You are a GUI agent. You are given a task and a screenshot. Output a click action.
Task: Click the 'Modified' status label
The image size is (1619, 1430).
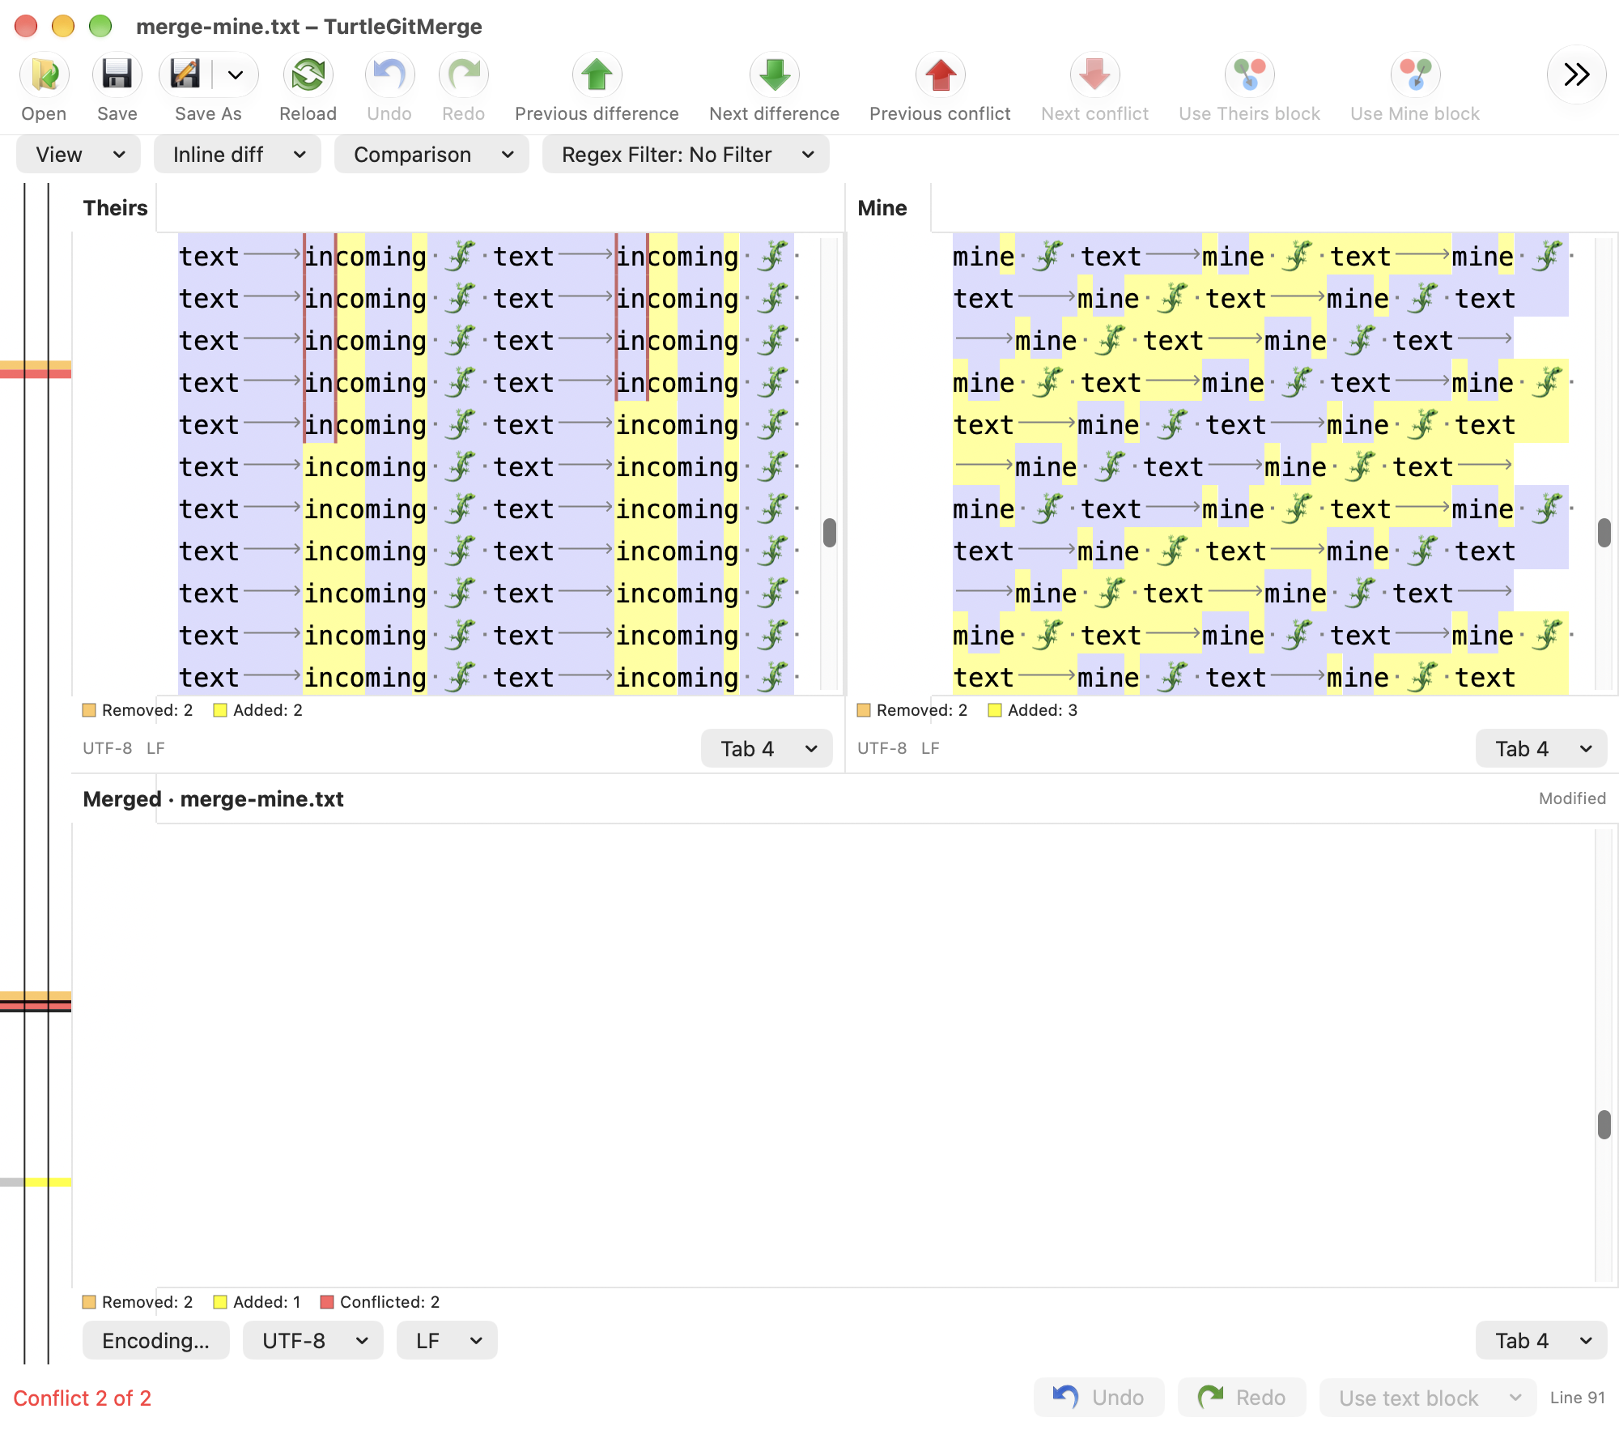point(1572,798)
